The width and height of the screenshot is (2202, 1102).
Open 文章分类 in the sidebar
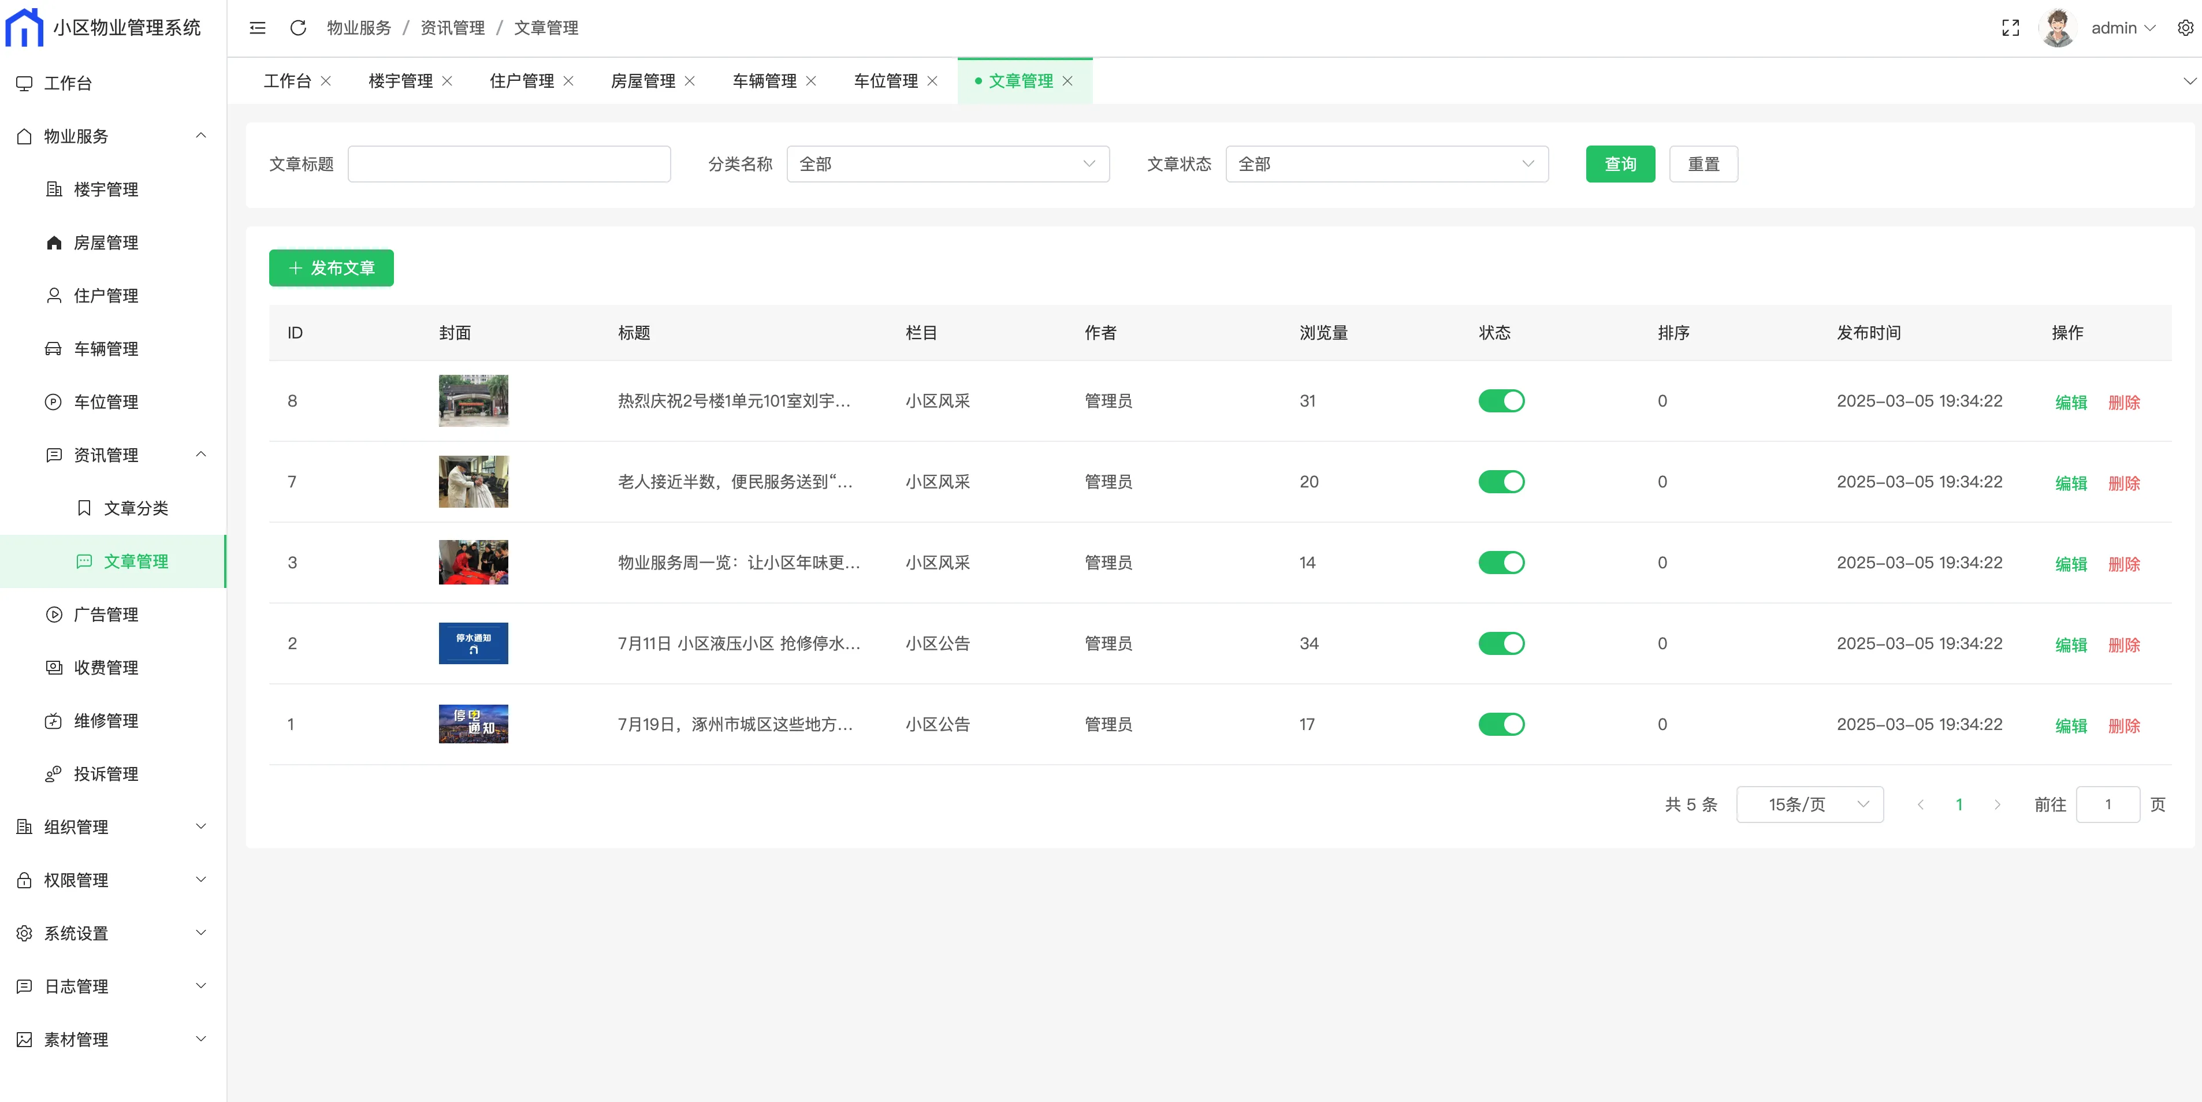point(135,509)
